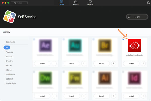Select the Multimedia category
Image resolution: width=151 pixels, height=101 pixels.
[x=10, y=74]
